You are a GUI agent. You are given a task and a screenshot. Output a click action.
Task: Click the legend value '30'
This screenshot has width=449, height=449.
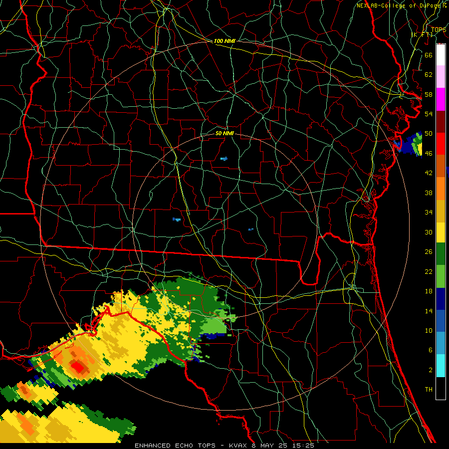click(x=429, y=232)
